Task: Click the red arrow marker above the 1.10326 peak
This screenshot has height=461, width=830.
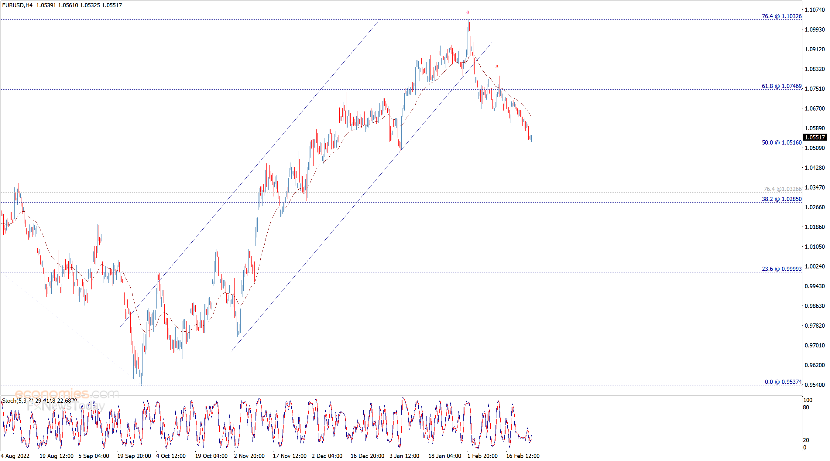Action: (468, 12)
